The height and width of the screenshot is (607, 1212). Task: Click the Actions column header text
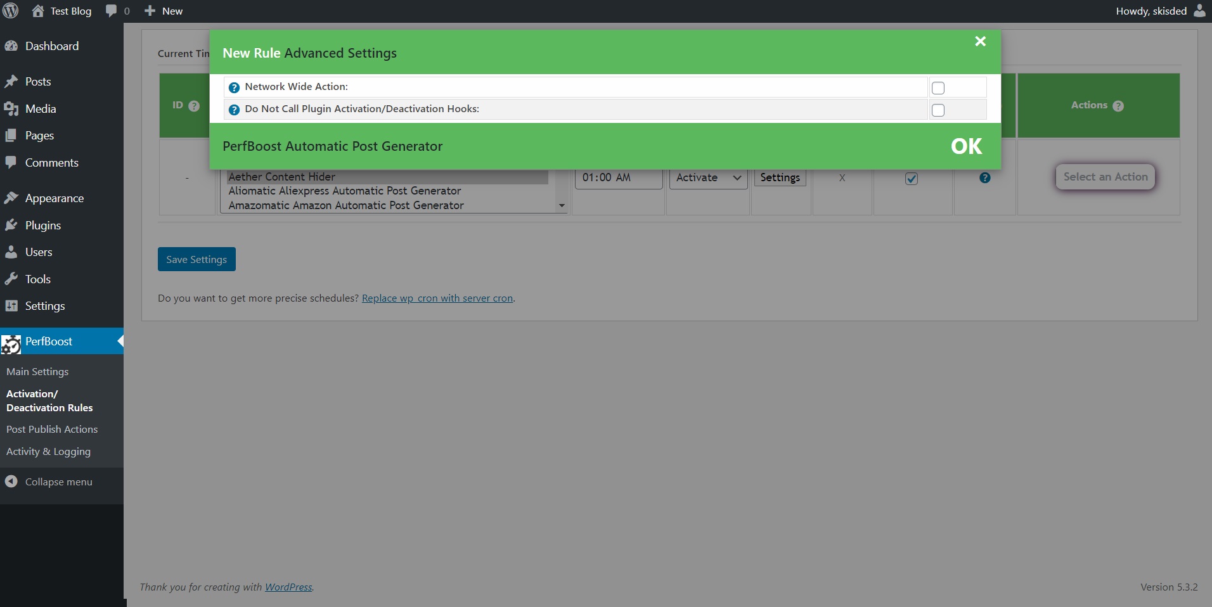(x=1089, y=105)
